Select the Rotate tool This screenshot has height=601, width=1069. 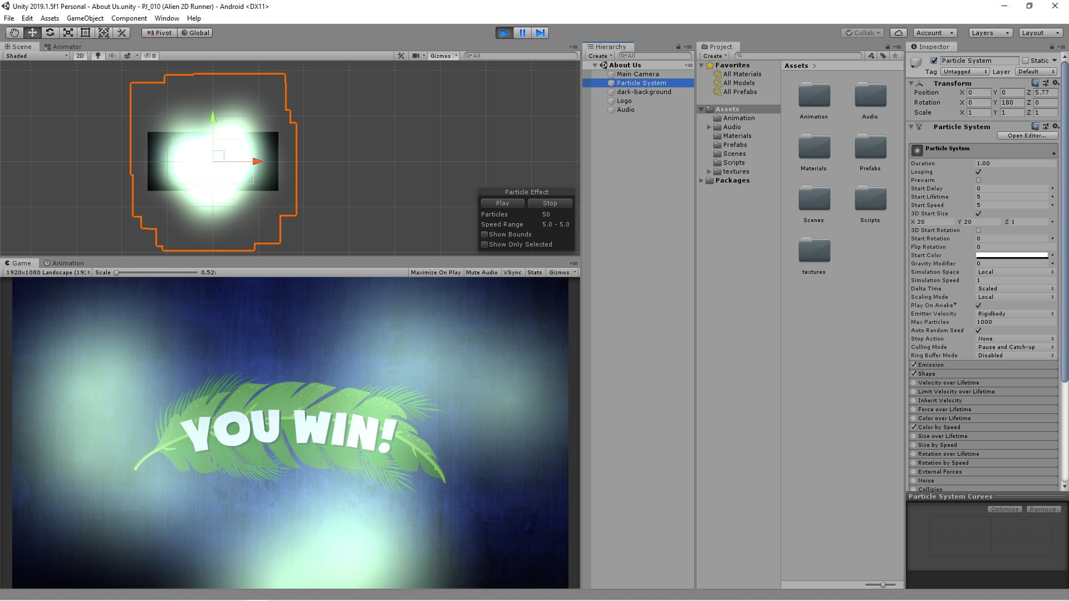(x=50, y=33)
